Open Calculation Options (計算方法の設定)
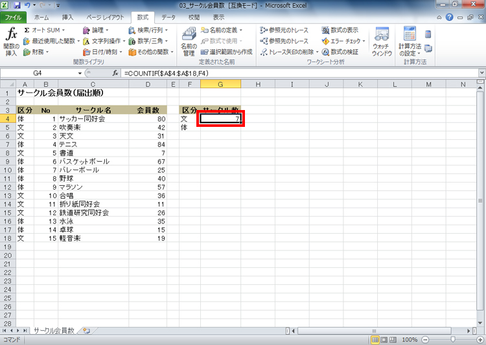Screen dimensions: 486x345 click(410, 41)
